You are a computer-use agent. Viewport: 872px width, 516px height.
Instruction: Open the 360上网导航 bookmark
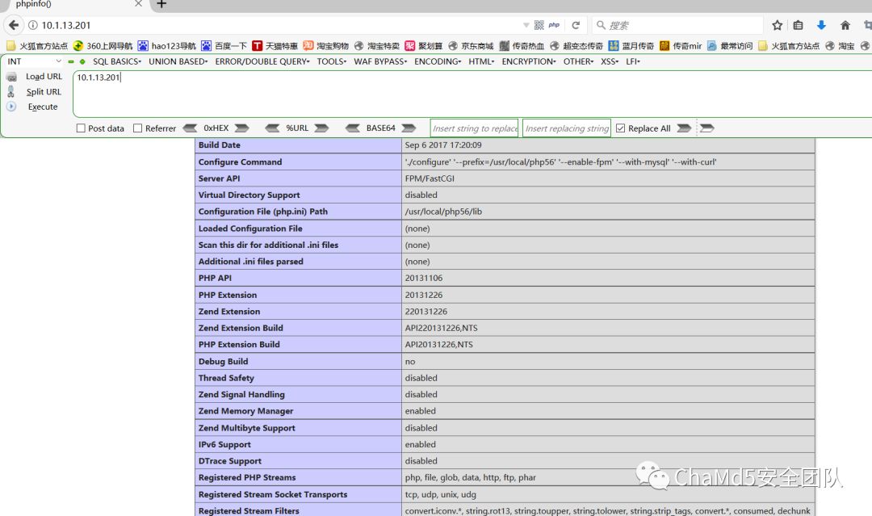[x=103, y=45]
